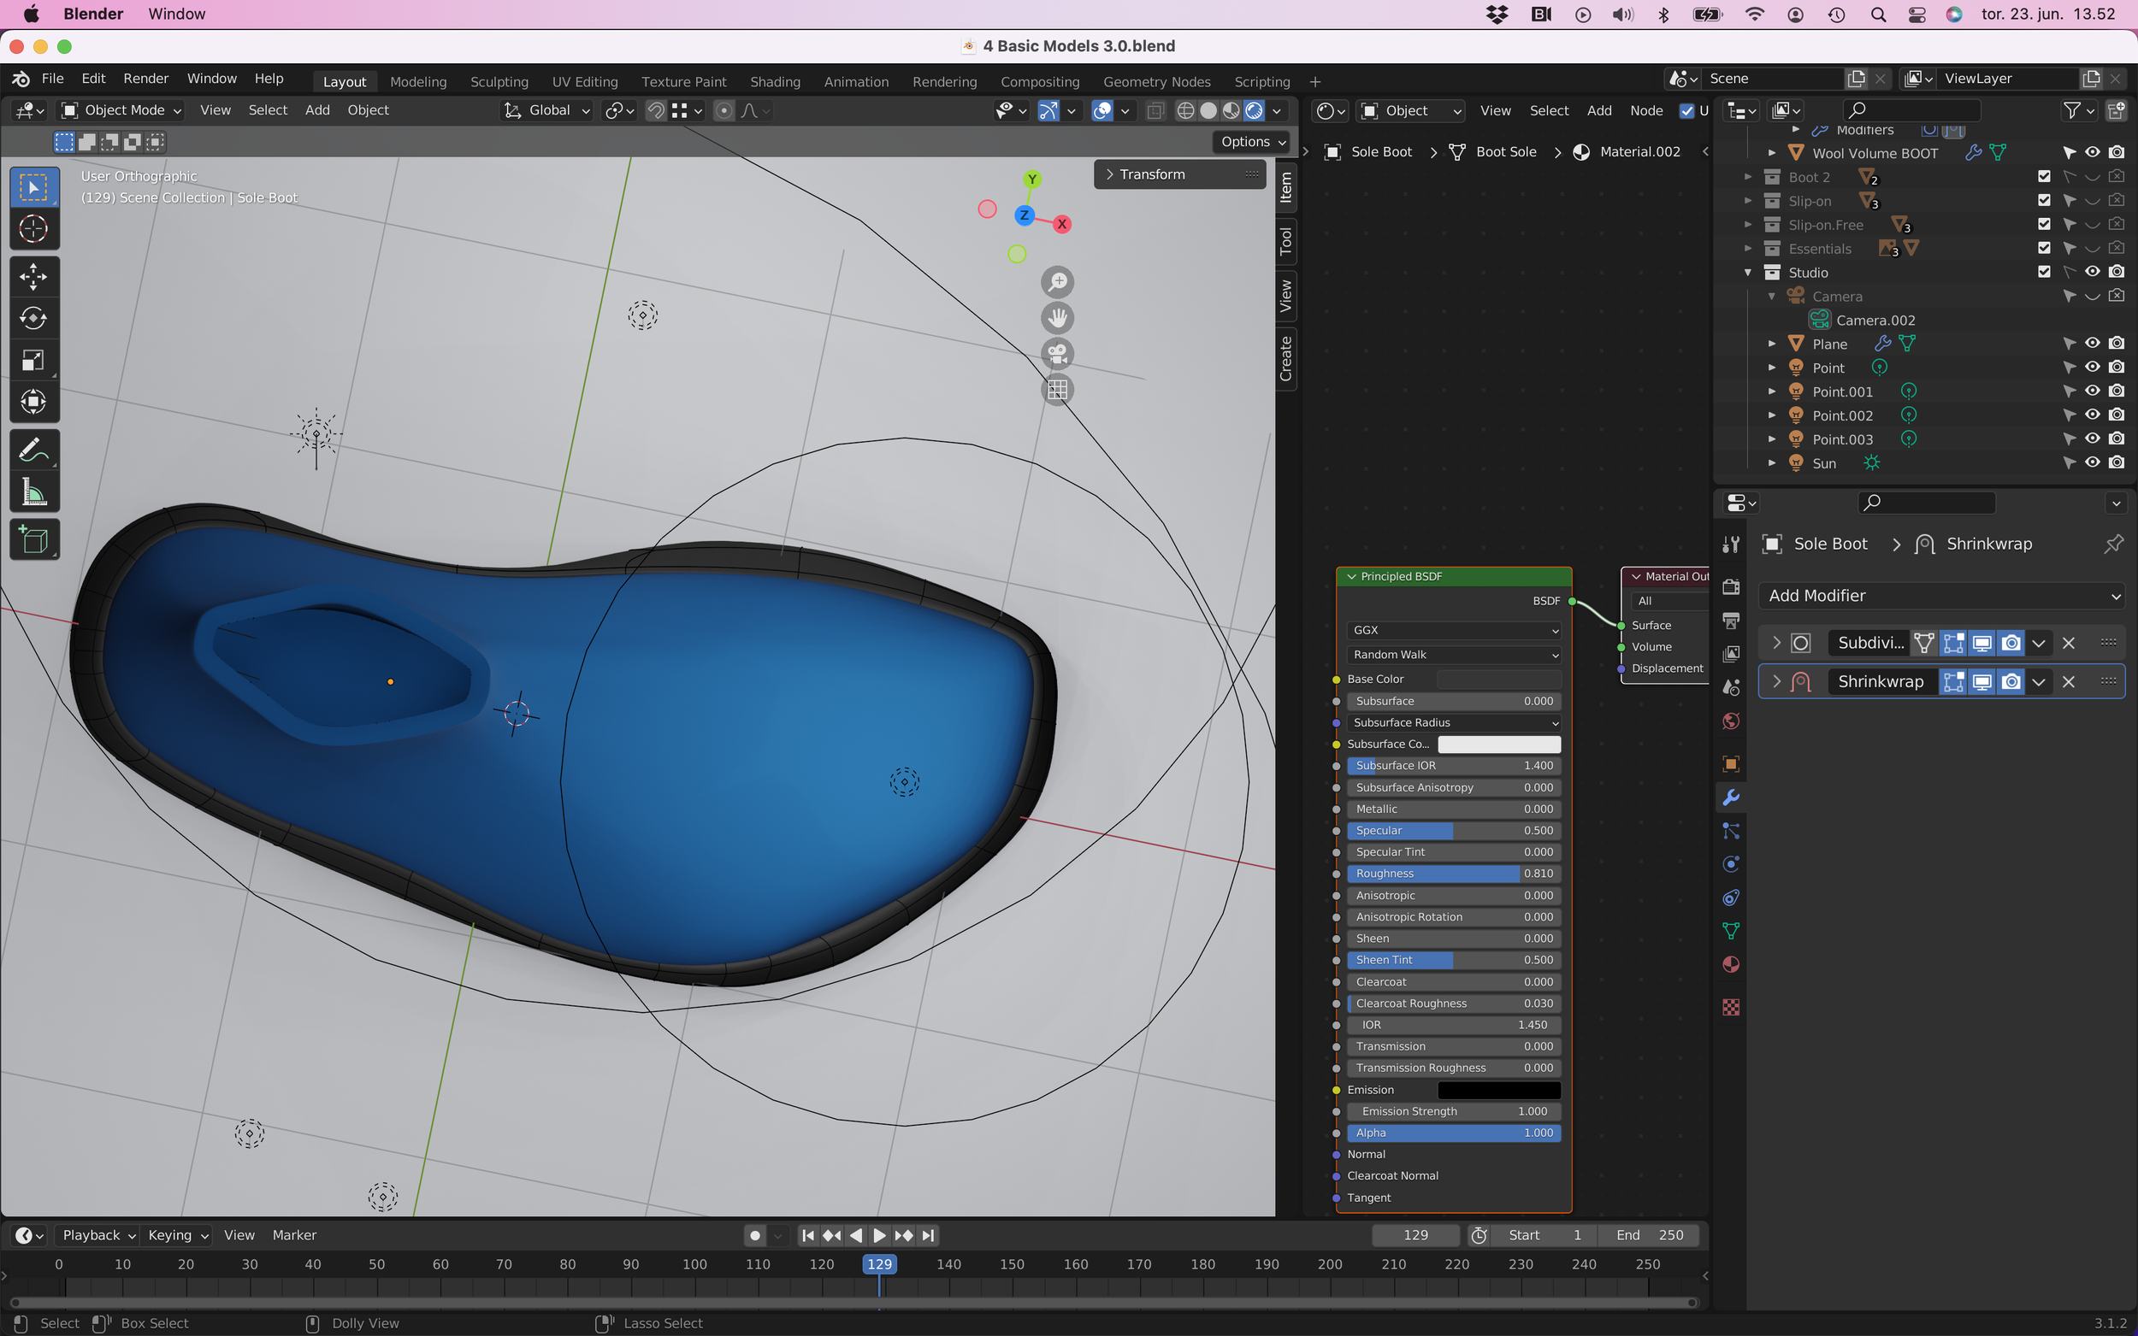Click the Subsurface Color swatch
The width and height of the screenshot is (2138, 1336).
(1499, 744)
